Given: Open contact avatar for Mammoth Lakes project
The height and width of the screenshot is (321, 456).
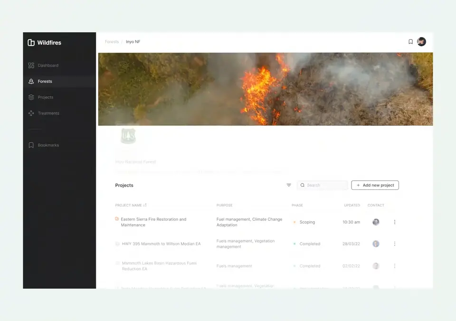Looking at the screenshot, I should 376,266.
